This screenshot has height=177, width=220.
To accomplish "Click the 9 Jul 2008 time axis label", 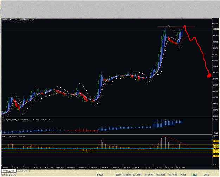I will click(5, 167).
